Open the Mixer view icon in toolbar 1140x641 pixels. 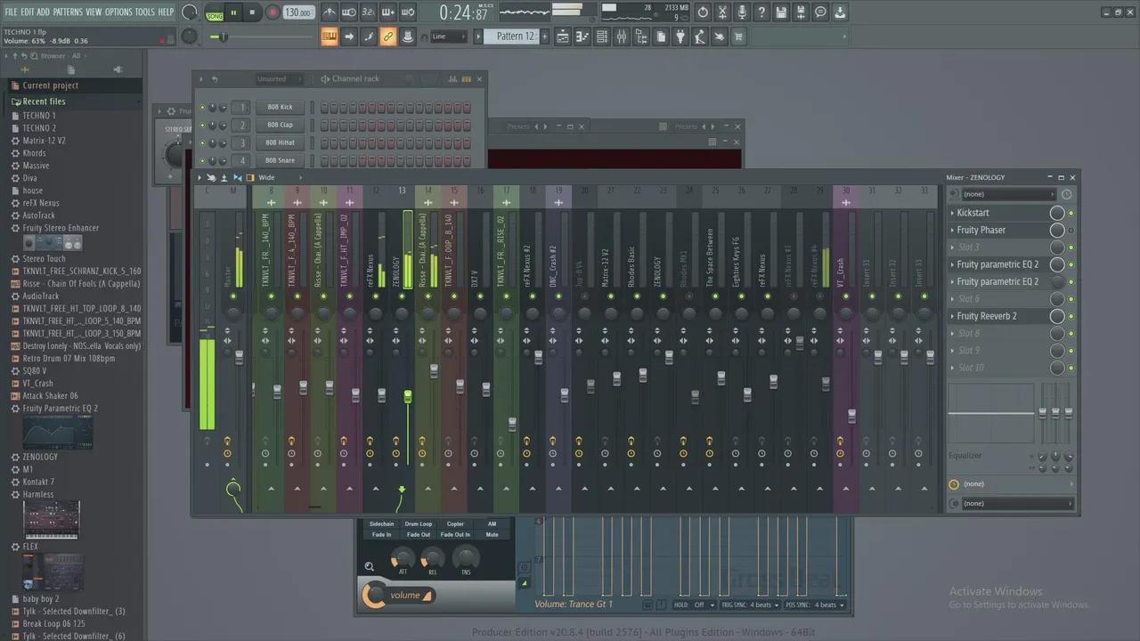click(622, 37)
